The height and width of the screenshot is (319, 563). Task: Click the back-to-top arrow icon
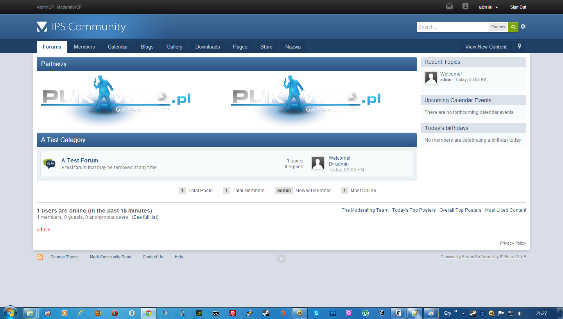(281, 258)
